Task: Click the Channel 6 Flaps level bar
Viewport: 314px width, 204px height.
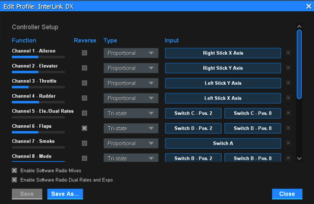Action: click(x=38, y=132)
